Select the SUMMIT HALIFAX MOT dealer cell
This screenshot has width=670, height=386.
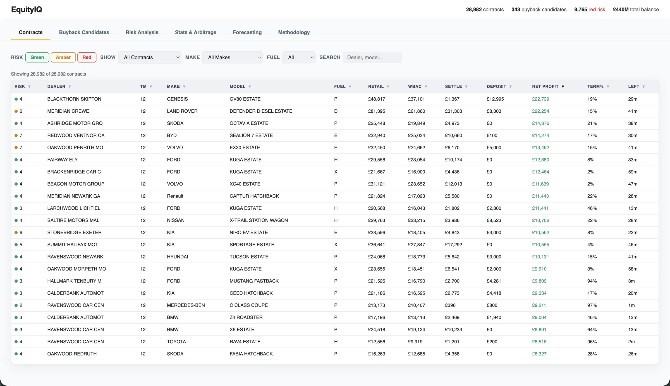(73, 245)
